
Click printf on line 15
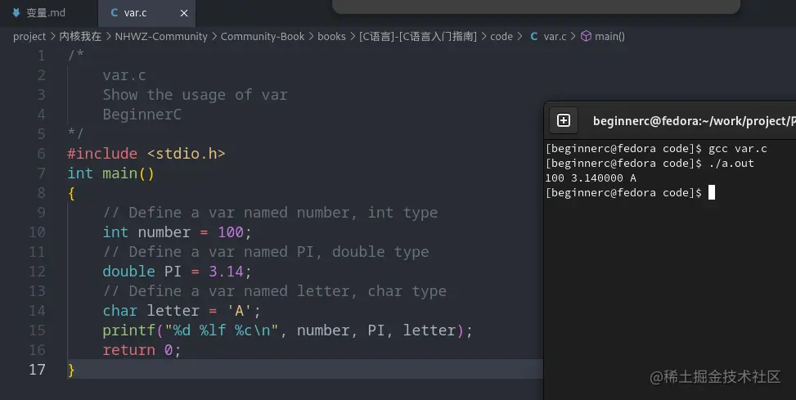click(128, 330)
